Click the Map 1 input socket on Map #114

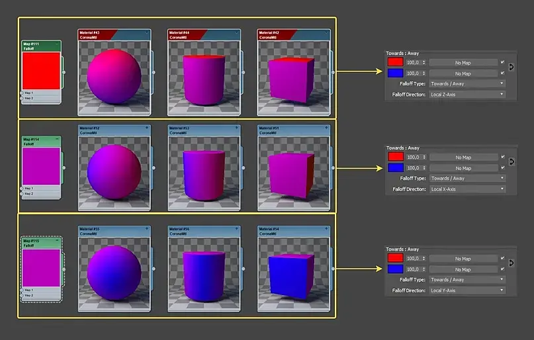tap(22, 189)
